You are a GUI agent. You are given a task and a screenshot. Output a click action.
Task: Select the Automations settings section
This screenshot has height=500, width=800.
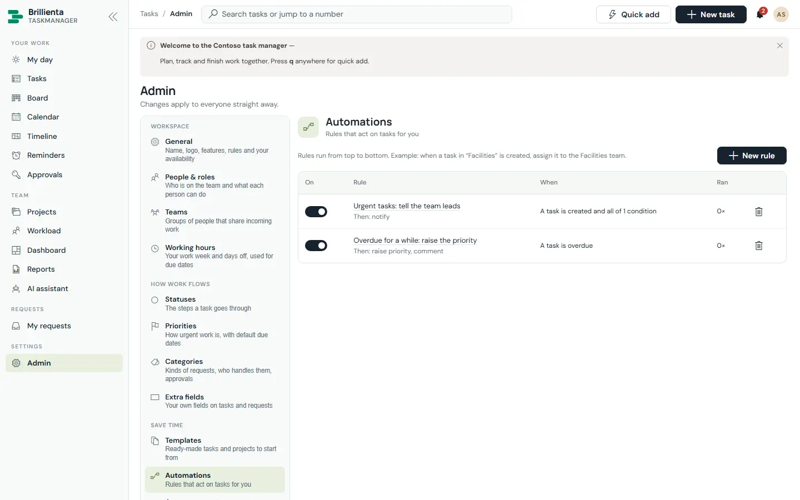215,479
